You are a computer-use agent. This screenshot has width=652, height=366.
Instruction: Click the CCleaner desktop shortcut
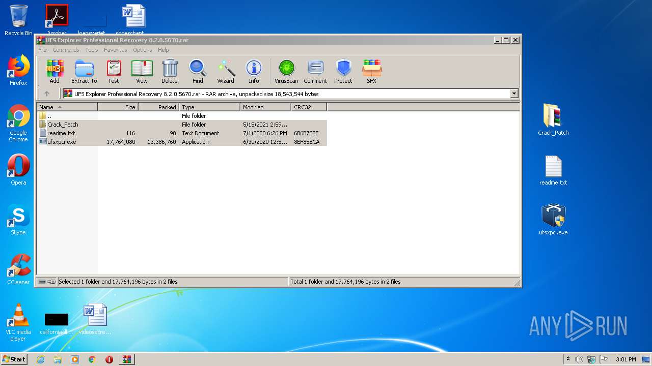tap(18, 269)
